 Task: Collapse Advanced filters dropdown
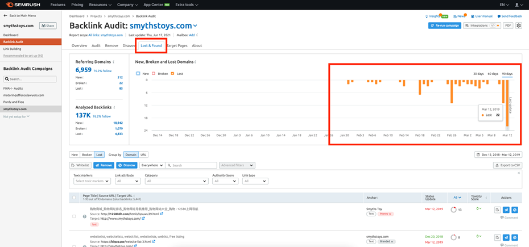tap(237, 165)
